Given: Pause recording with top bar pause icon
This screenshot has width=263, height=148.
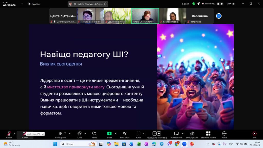Looking at the screenshot, I should [218, 4].
